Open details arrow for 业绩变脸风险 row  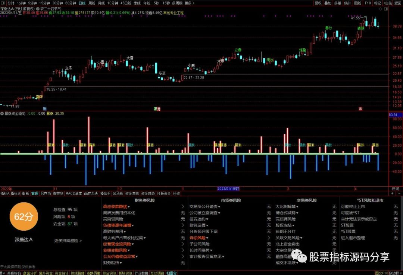[x=183, y=250]
